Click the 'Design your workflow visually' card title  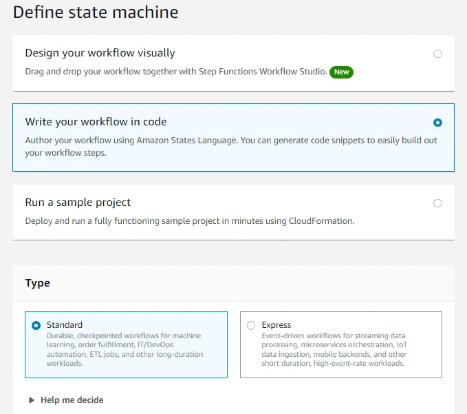pyautogui.click(x=100, y=53)
